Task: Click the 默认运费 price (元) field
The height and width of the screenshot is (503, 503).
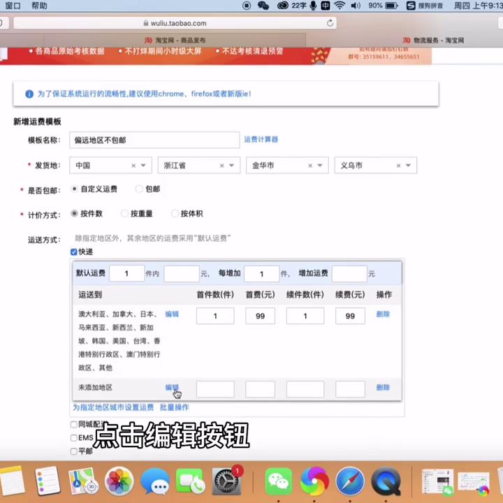Action: point(182,274)
